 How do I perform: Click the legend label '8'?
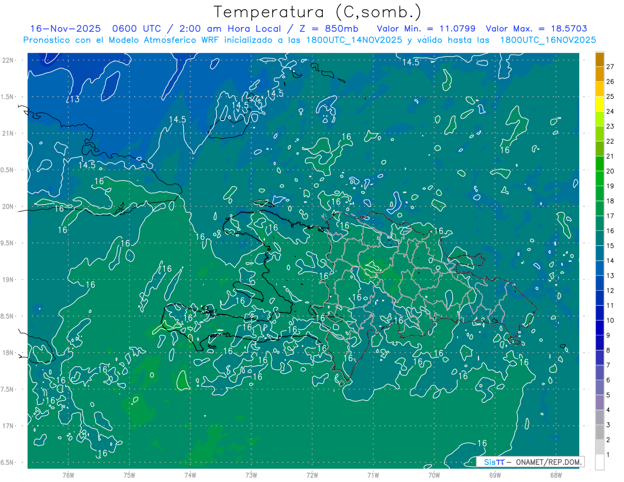[x=608, y=350]
